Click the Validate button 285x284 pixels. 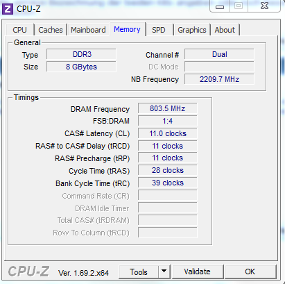pos(198,272)
